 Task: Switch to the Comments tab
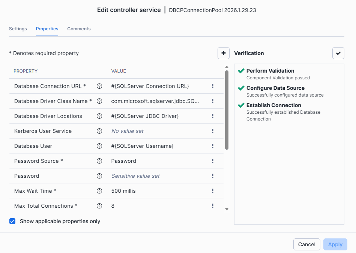point(79,29)
